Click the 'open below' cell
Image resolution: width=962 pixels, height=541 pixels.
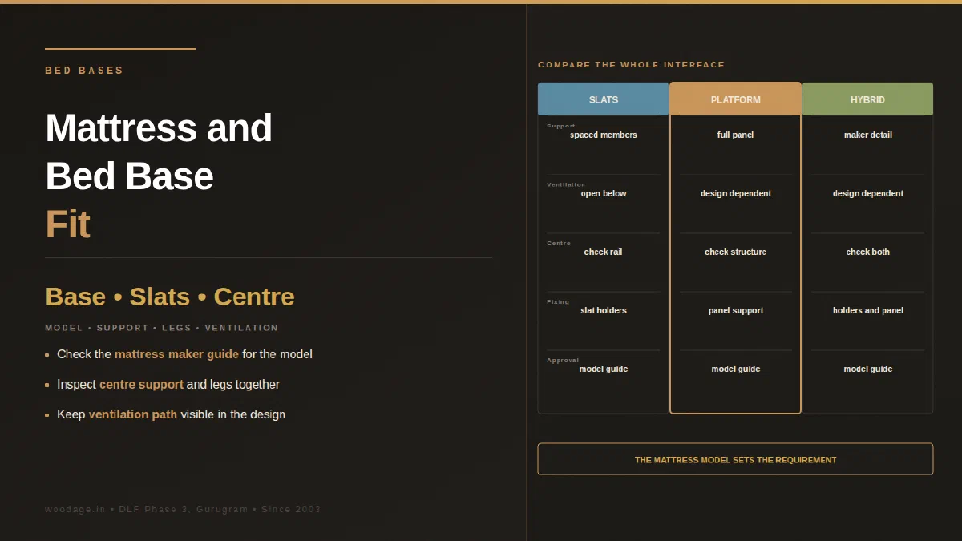click(x=604, y=193)
